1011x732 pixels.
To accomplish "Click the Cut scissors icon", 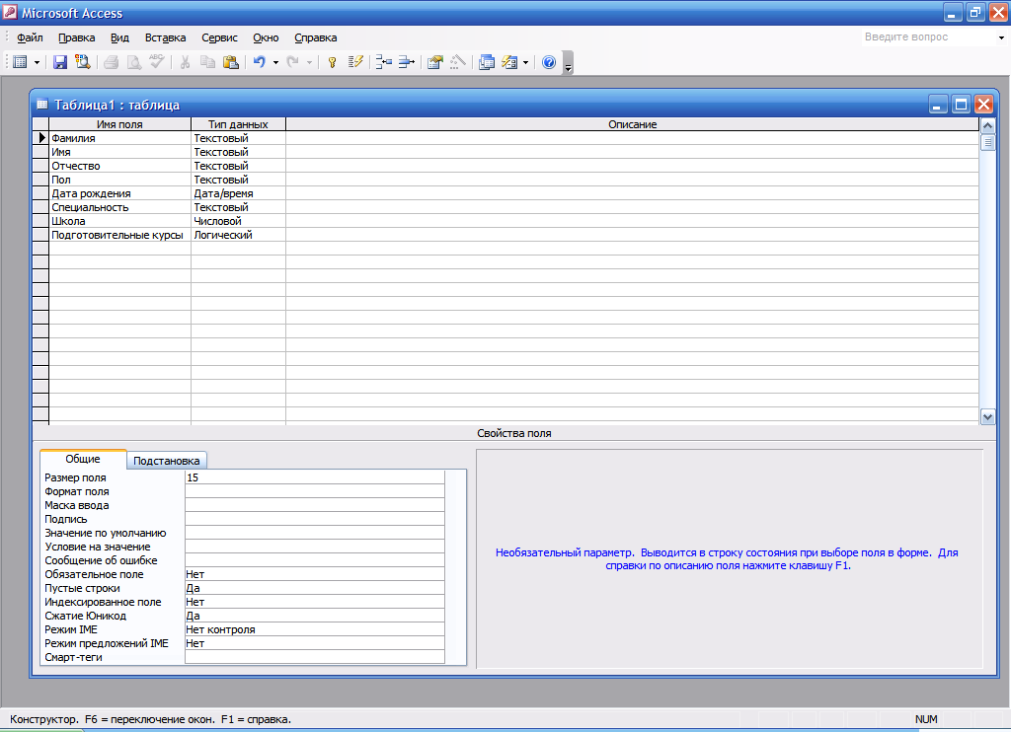I will click(x=185, y=62).
